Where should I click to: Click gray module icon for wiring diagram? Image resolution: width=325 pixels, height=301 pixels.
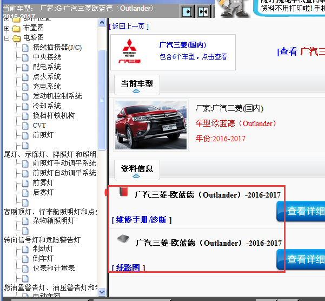pyautogui.click(x=123, y=239)
